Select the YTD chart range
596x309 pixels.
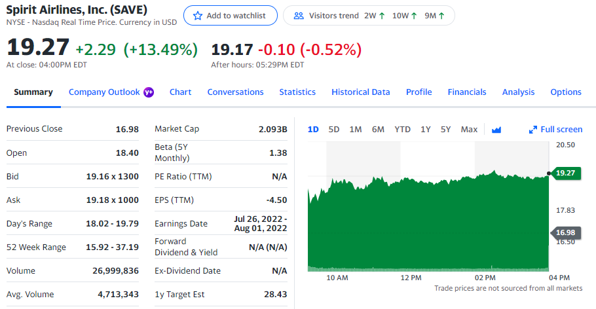click(402, 130)
